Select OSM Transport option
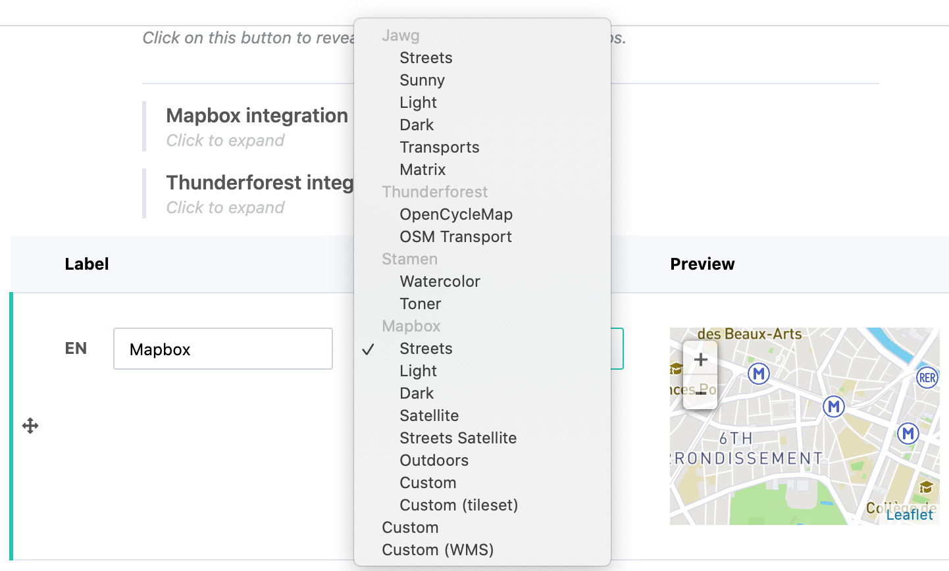Screen dimensions: 949x571 click(x=455, y=237)
